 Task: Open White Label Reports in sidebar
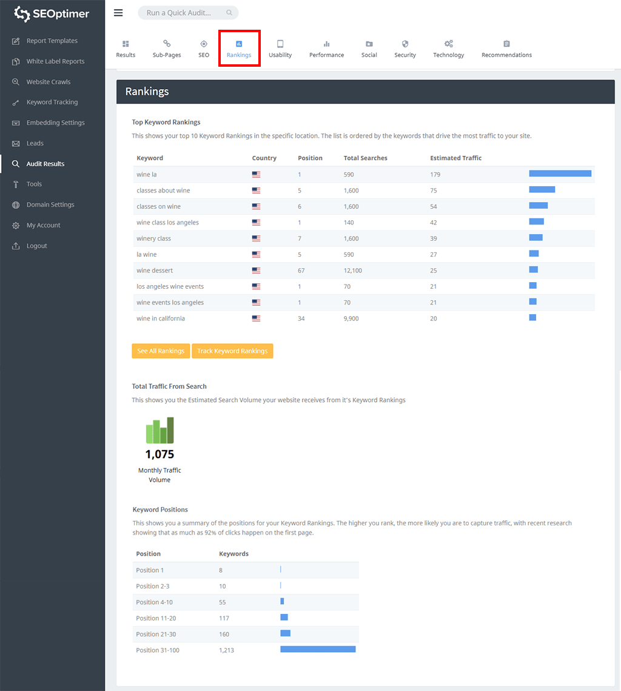pyautogui.click(x=55, y=61)
